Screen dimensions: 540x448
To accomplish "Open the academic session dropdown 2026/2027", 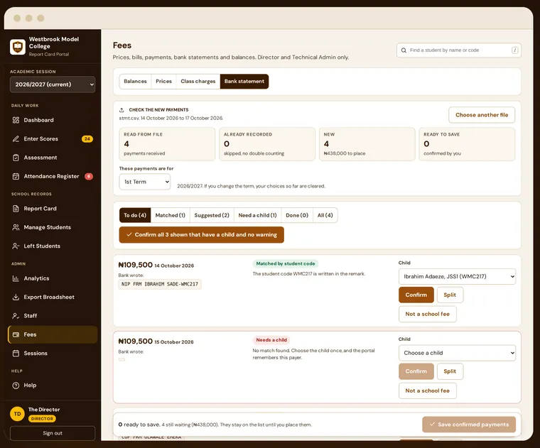I will pos(53,84).
